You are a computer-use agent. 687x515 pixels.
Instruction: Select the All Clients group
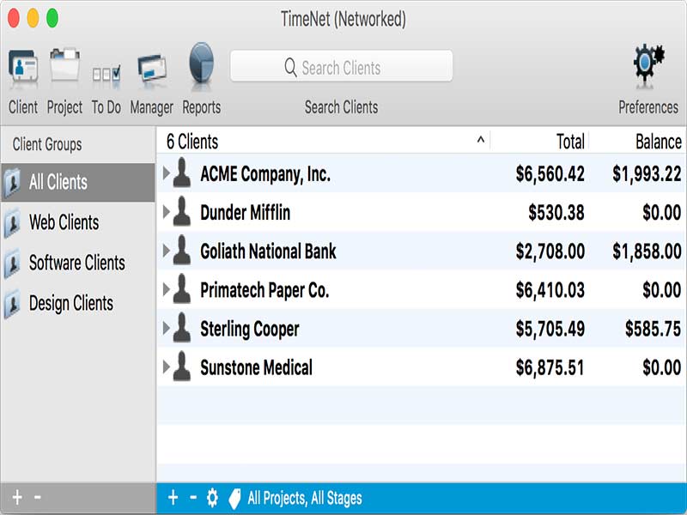pyautogui.click(x=78, y=182)
